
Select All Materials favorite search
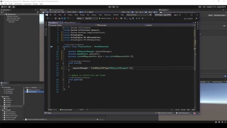[x=9, y=89]
